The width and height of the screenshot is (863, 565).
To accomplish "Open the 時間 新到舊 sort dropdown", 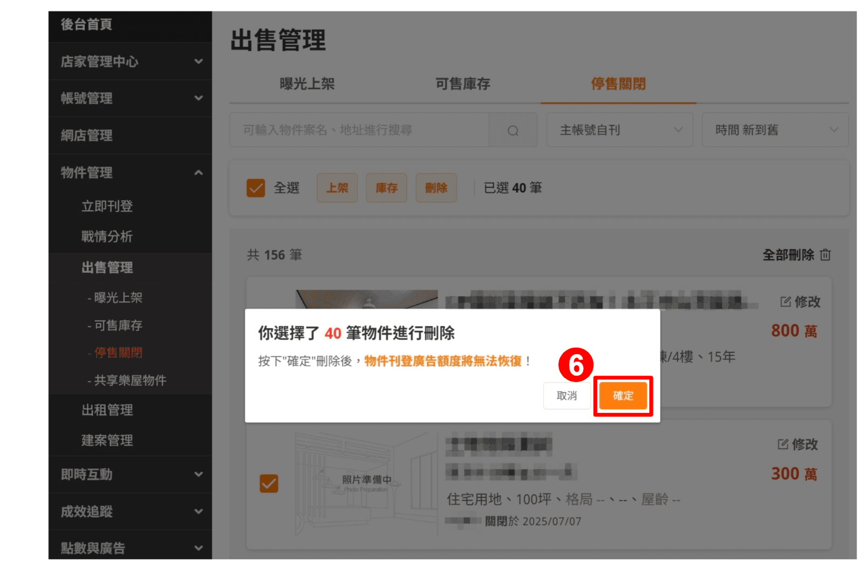I will pyautogui.click(x=775, y=130).
